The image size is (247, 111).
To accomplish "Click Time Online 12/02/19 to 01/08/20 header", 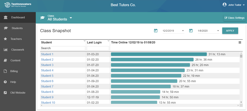I will coord(133,42).
